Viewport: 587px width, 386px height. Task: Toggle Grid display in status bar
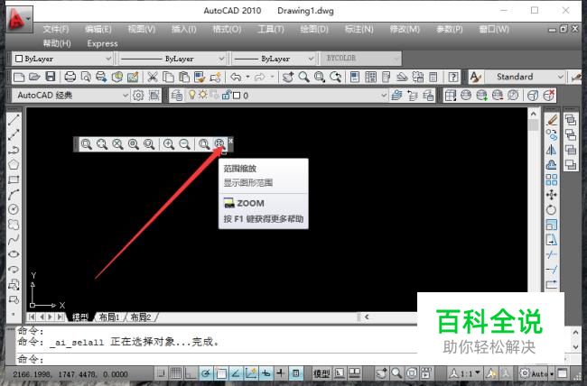(x=176, y=373)
